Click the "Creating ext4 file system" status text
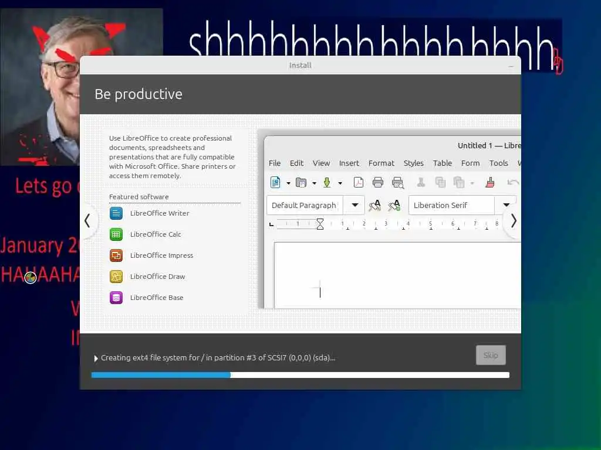Screen dimensions: 601x450 click(218, 358)
